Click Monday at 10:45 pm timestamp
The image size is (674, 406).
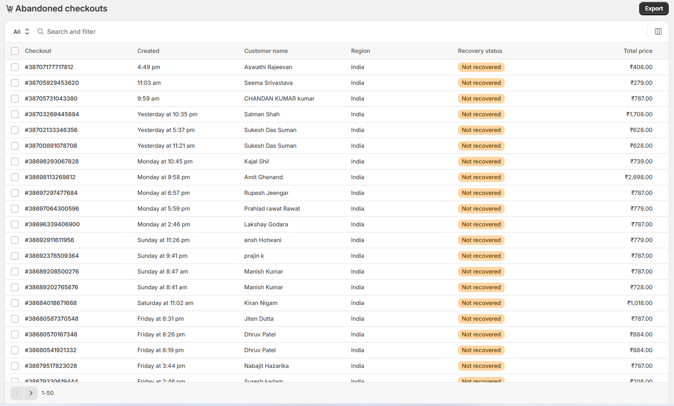click(165, 162)
